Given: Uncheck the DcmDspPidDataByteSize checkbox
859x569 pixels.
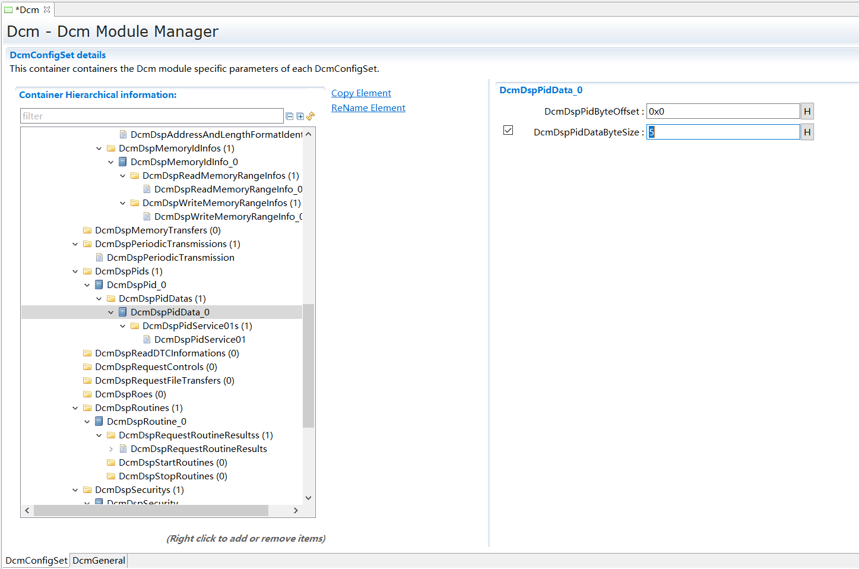Looking at the screenshot, I should coord(508,131).
